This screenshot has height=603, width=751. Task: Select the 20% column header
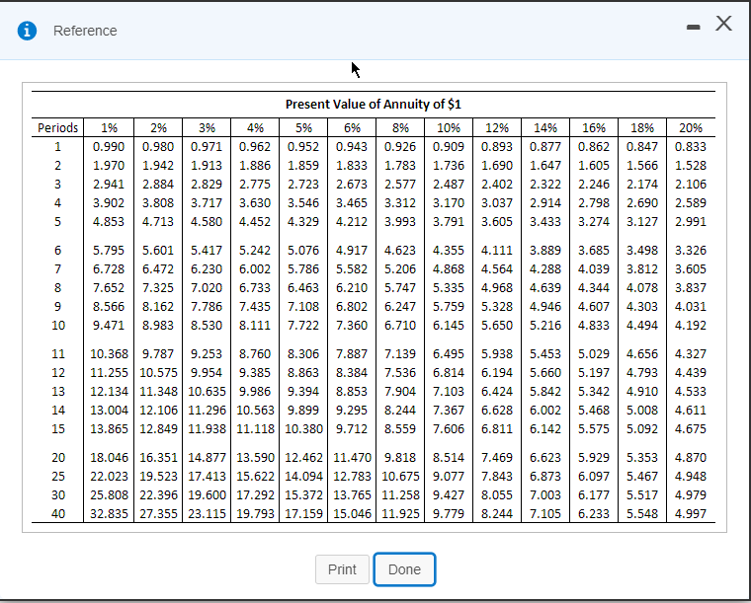[690, 128]
